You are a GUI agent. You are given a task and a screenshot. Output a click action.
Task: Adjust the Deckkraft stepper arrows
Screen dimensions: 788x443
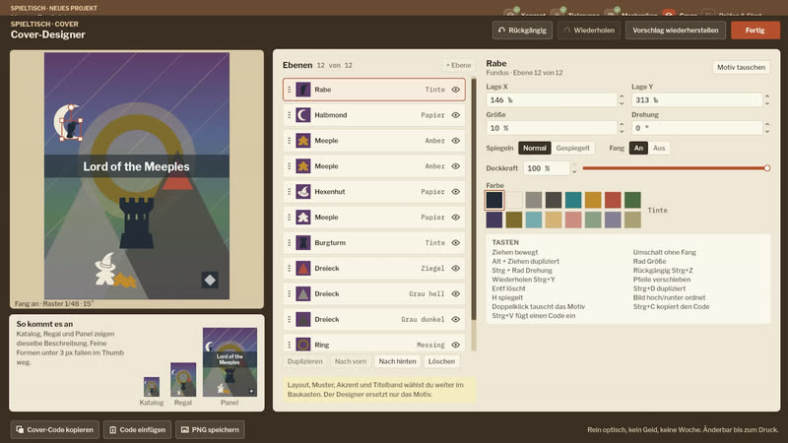pyautogui.click(x=574, y=168)
